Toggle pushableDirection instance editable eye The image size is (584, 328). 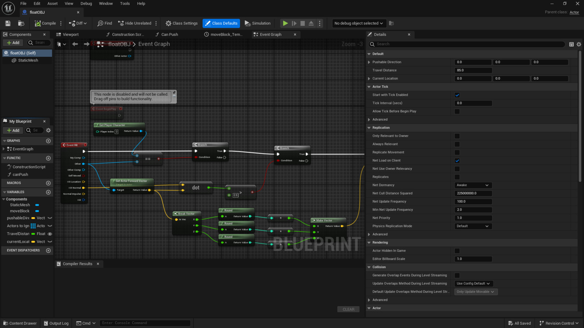(50, 218)
